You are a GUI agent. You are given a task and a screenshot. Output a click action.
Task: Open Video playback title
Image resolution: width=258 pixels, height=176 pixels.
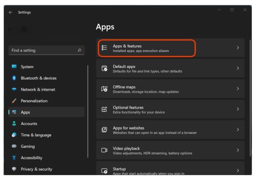(x=126, y=148)
